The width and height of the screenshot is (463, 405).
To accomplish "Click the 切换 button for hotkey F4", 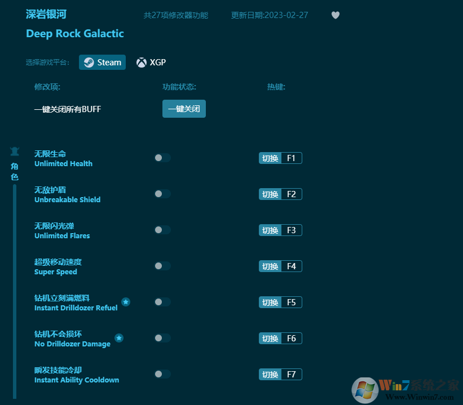I will [x=270, y=266].
